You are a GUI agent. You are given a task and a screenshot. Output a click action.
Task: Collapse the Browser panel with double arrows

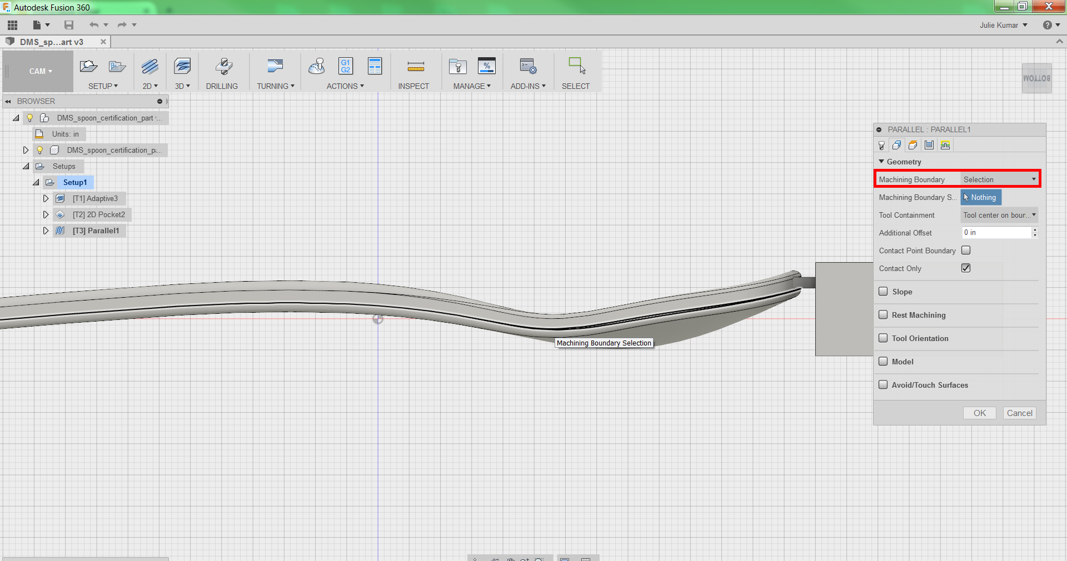pyautogui.click(x=8, y=101)
